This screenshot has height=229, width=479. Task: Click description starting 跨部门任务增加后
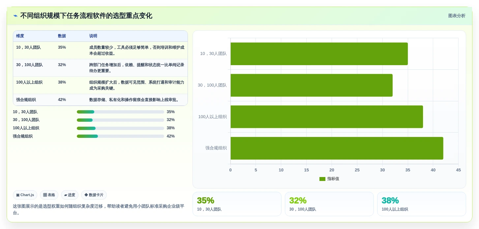(137, 68)
